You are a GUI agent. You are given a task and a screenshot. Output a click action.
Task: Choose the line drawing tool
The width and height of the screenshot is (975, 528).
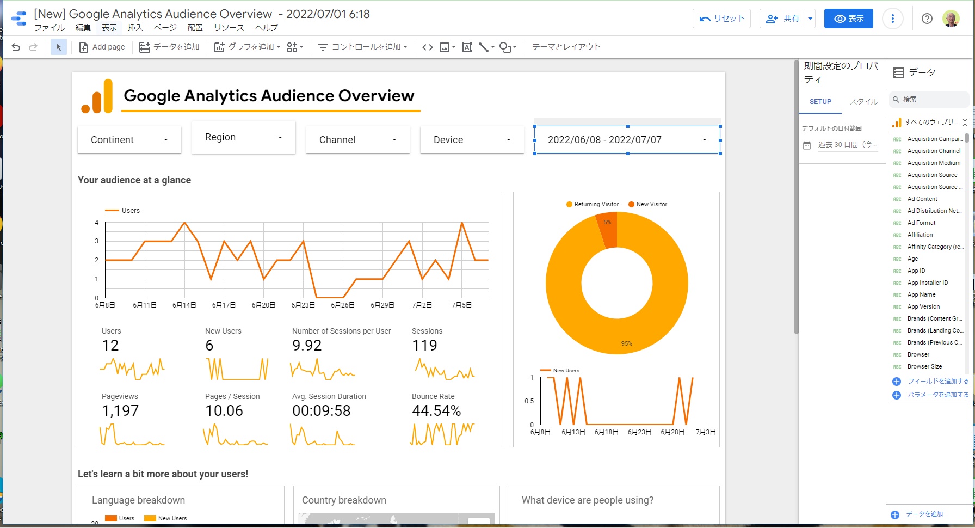(484, 47)
